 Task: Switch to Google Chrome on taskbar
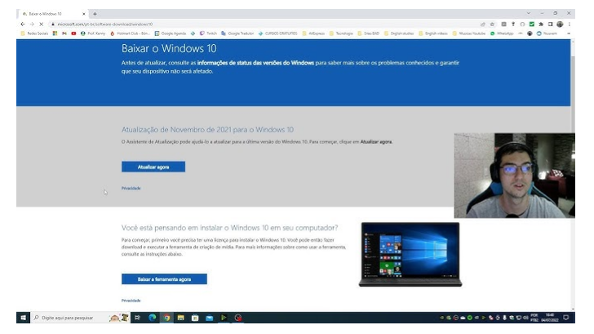pos(166,318)
